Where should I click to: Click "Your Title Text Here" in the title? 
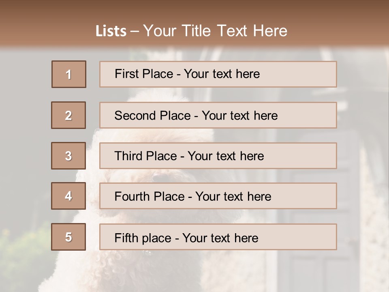point(215,31)
